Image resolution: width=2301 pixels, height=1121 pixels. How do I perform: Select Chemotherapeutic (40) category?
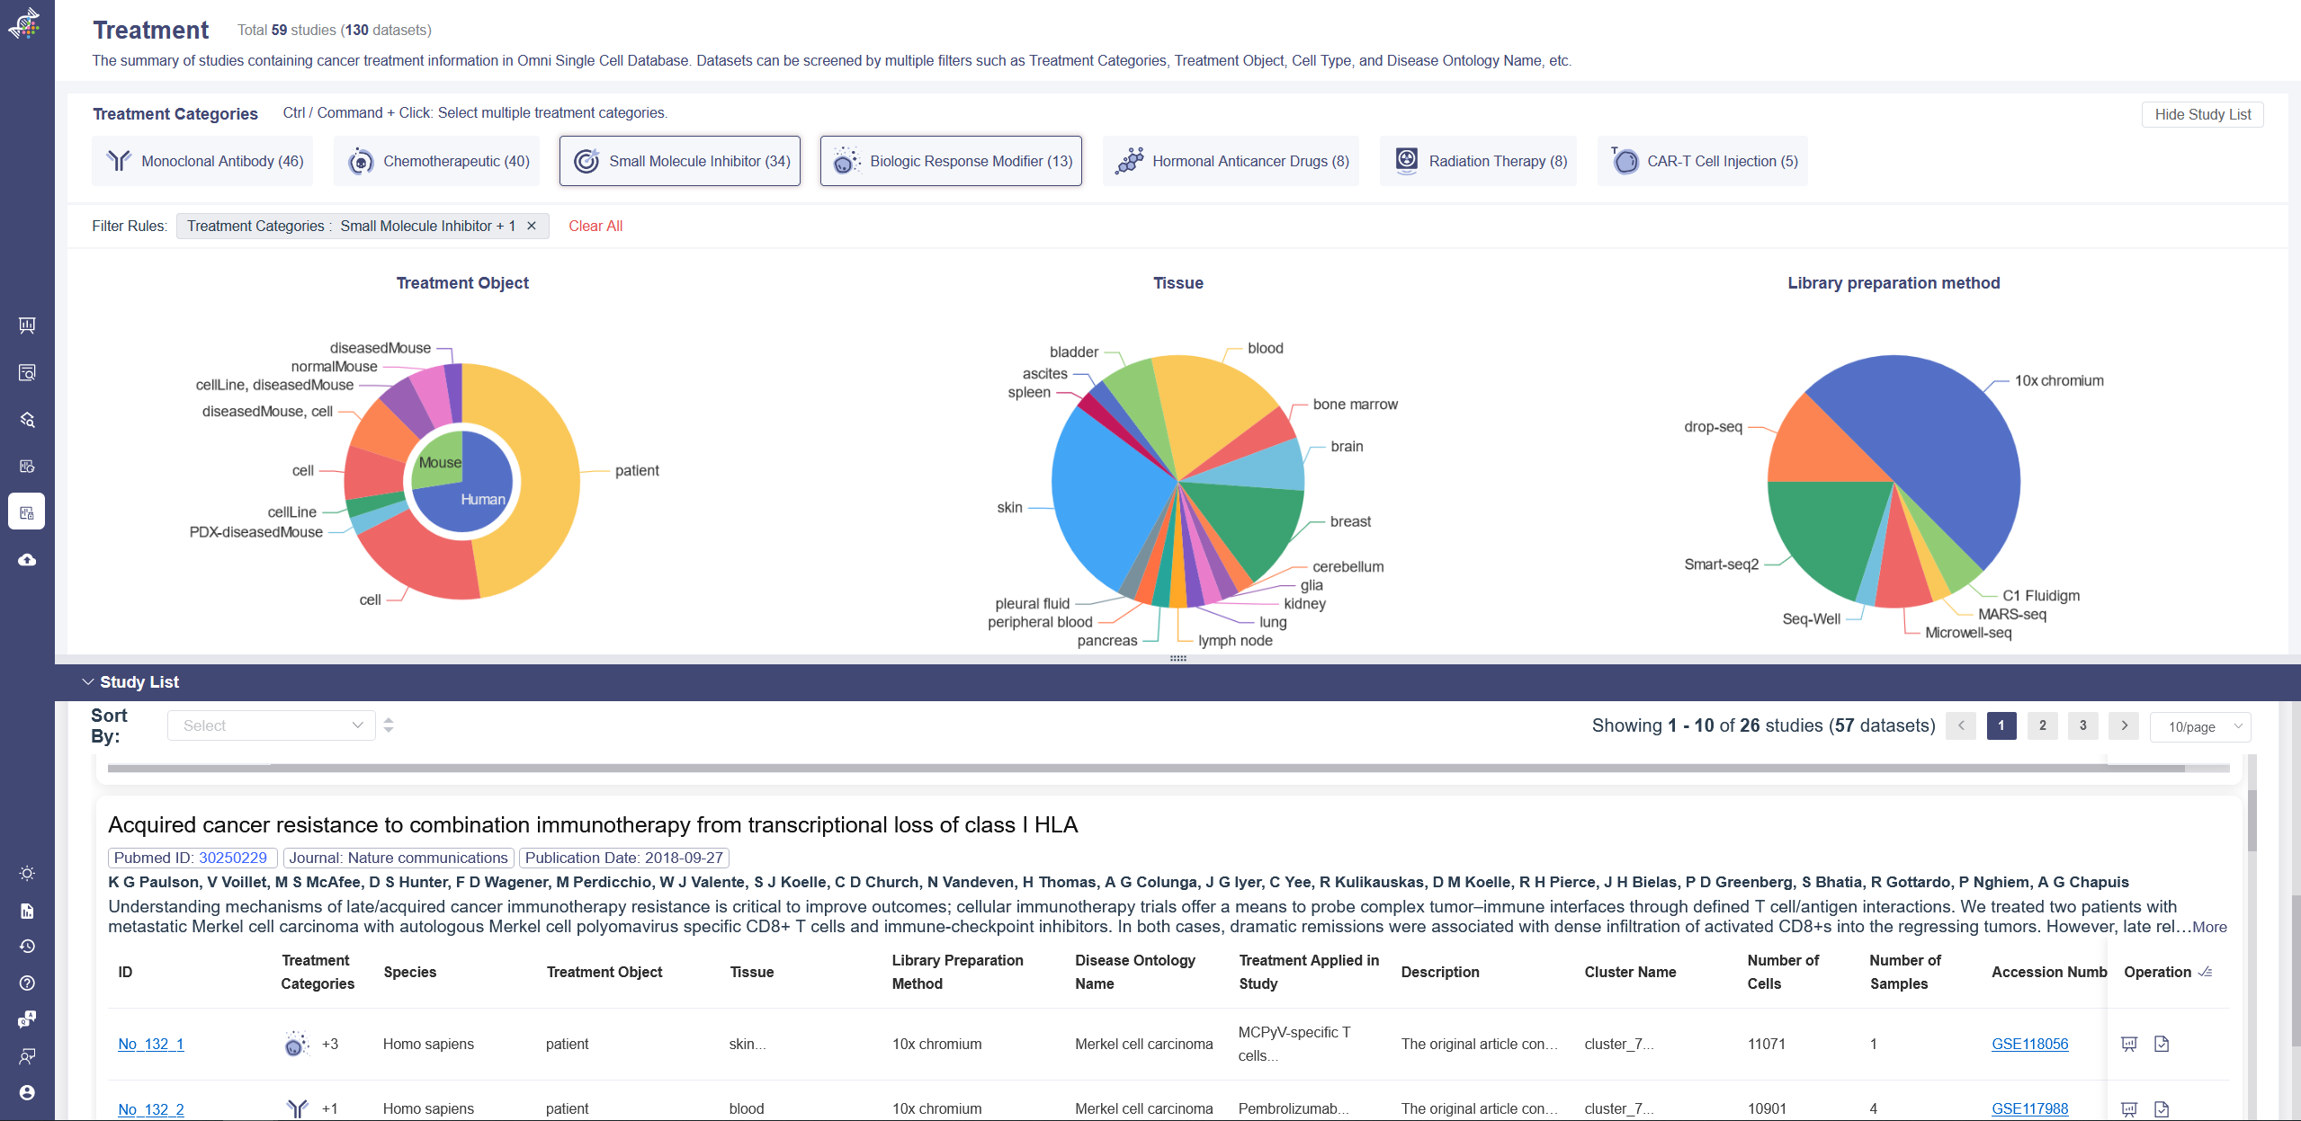[436, 161]
